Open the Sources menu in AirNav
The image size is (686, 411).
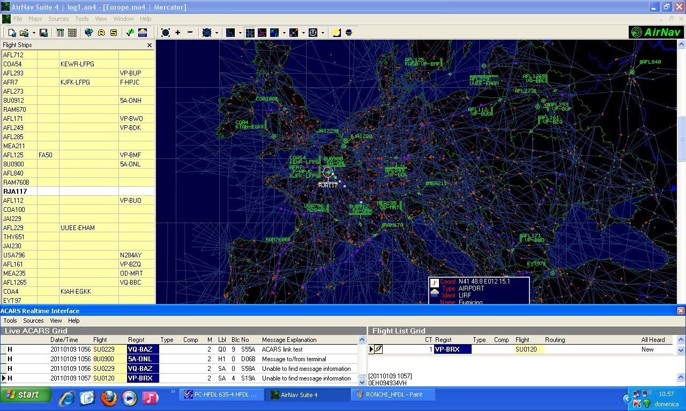pos(58,19)
